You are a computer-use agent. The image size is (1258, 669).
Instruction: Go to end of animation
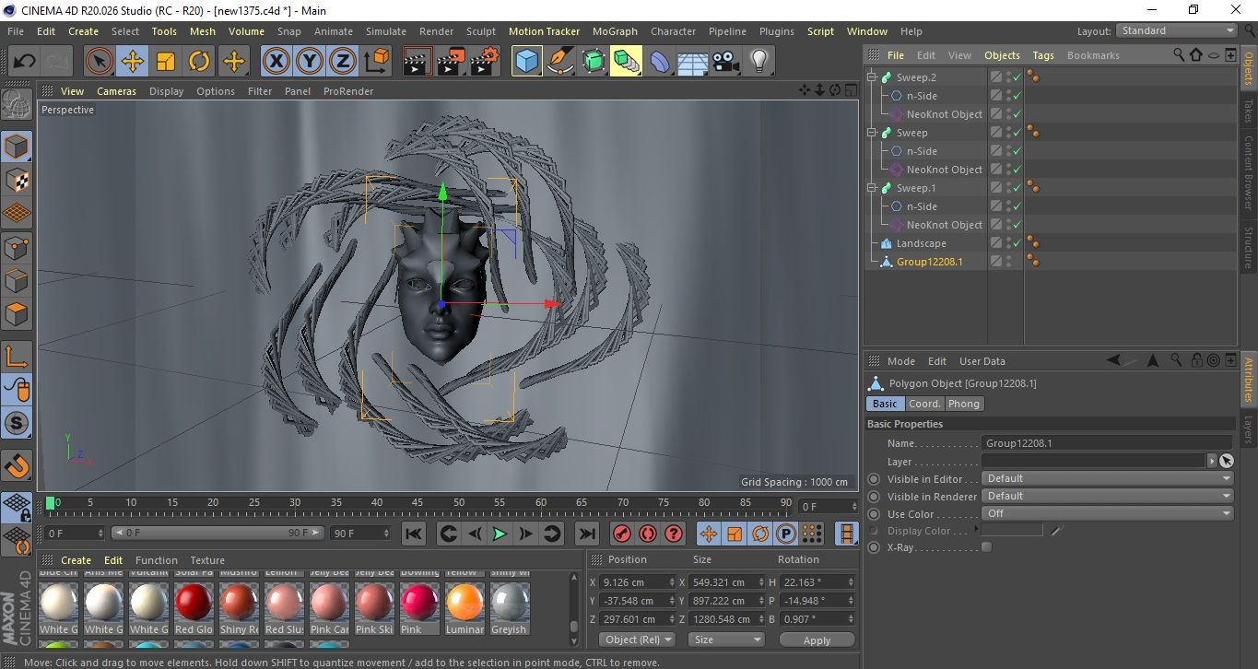586,534
